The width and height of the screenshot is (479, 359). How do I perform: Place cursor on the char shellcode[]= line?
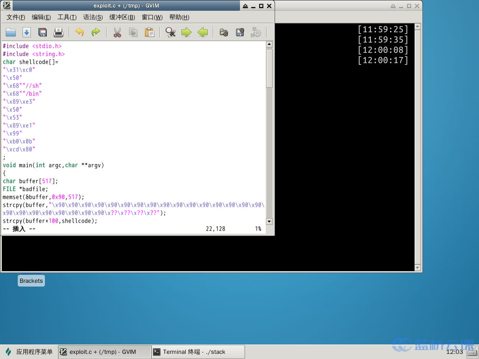coord(30,62)
